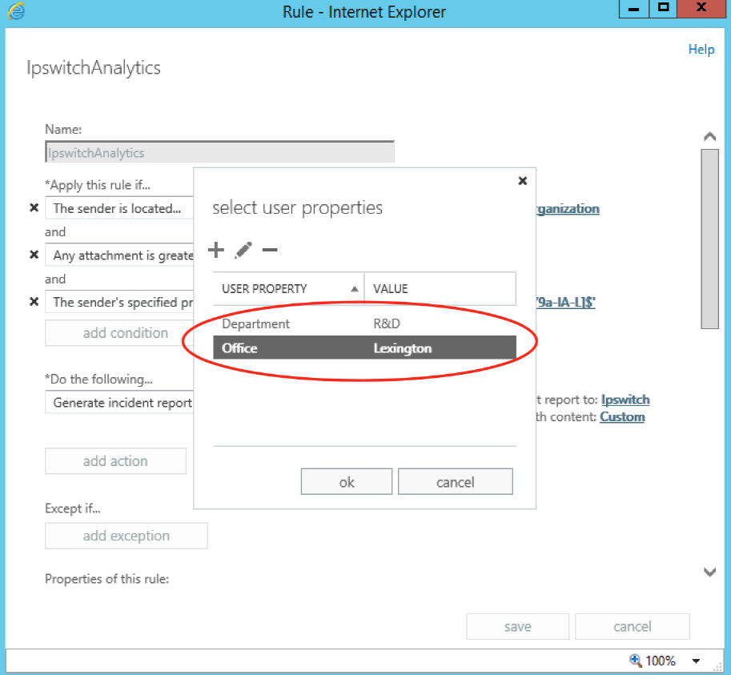Confirm user properties with ok button
Image resolution: width=731 pixels, height=675 pixels.
[347, 481]
